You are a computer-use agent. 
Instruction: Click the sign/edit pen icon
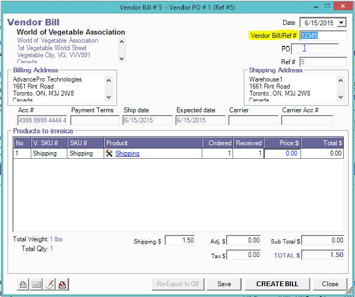tap(49, 284)
